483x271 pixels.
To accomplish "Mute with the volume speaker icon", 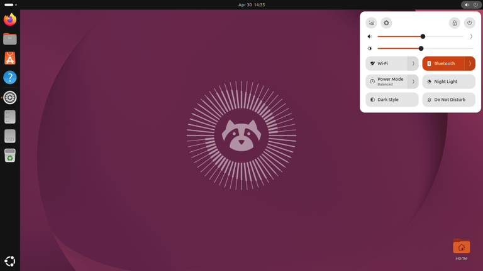I will tap(370, 36).
